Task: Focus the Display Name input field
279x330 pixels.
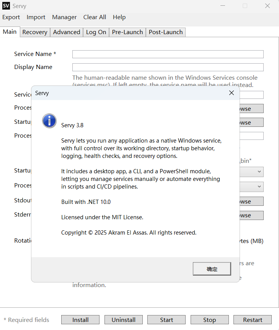Action: click(168, 67)
